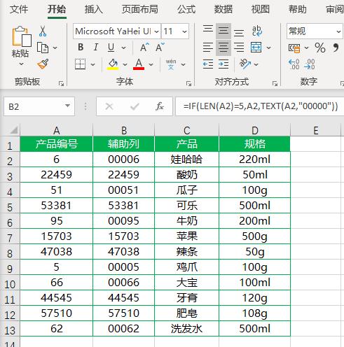Screen dimensions: 344x347
Task: Click header cell 产品编号
Action: 57,144
